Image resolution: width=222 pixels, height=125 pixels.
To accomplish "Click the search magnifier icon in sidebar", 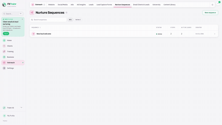I will (4, 14).
